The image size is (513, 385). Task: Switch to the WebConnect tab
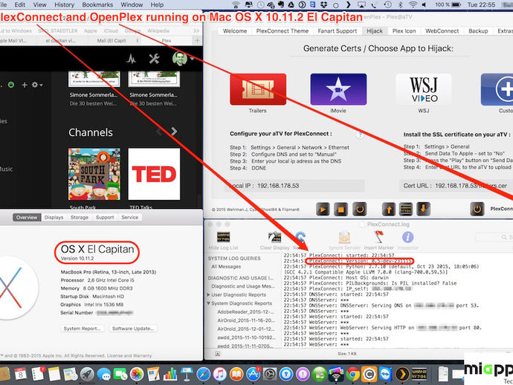[x=442, y=31]
